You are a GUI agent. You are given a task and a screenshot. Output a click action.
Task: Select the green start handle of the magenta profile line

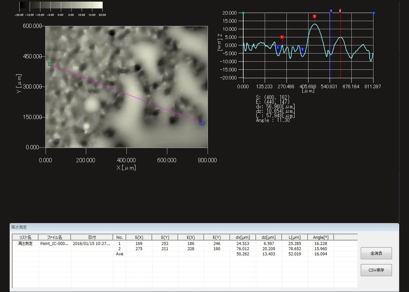click(x=50, y=64)
